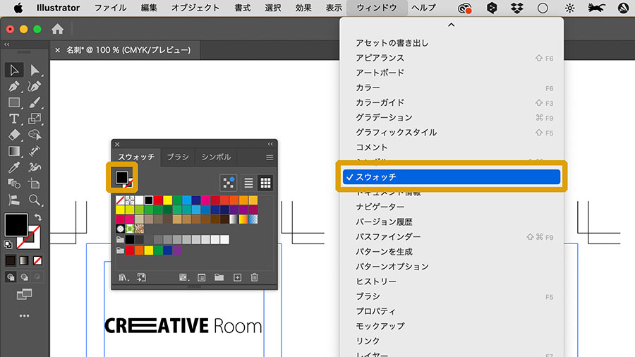Choose カラーガイド from the Window menu
This screenshot has width=635, height=357.
(x=451, y=103)
